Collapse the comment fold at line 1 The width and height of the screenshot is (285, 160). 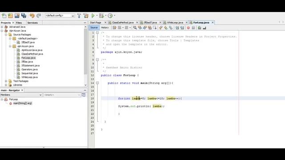[x=98, y=32]
